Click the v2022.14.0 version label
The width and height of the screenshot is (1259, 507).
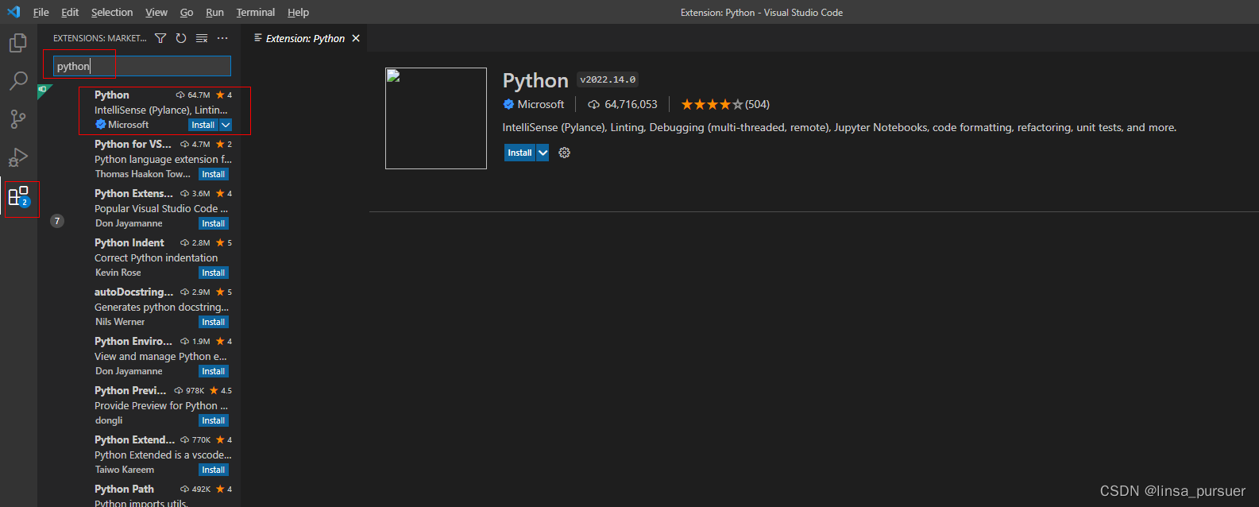(608, 79)
